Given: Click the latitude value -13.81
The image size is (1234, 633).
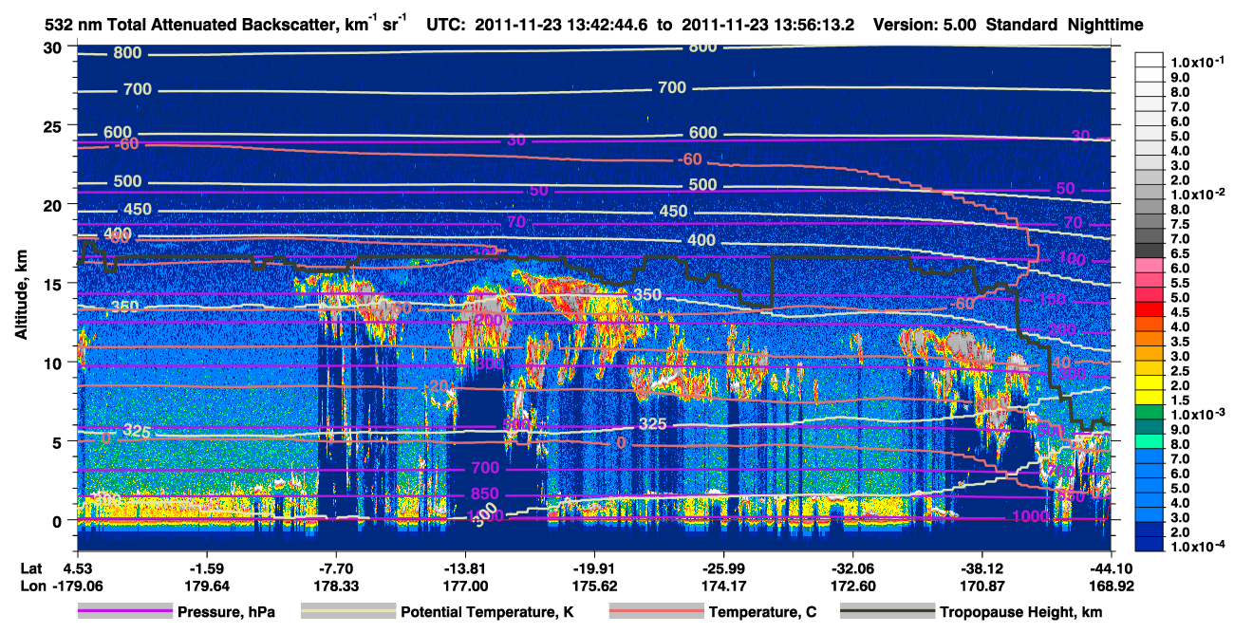Looking at the screenshot, I should coord(464,568).
